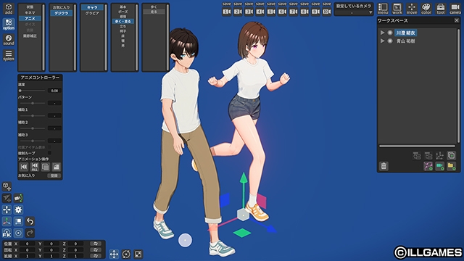The width and height of the screenshot is (464, 261).
Task: Select the scale gizmo mode at bottom
Action: click(138, 254)
